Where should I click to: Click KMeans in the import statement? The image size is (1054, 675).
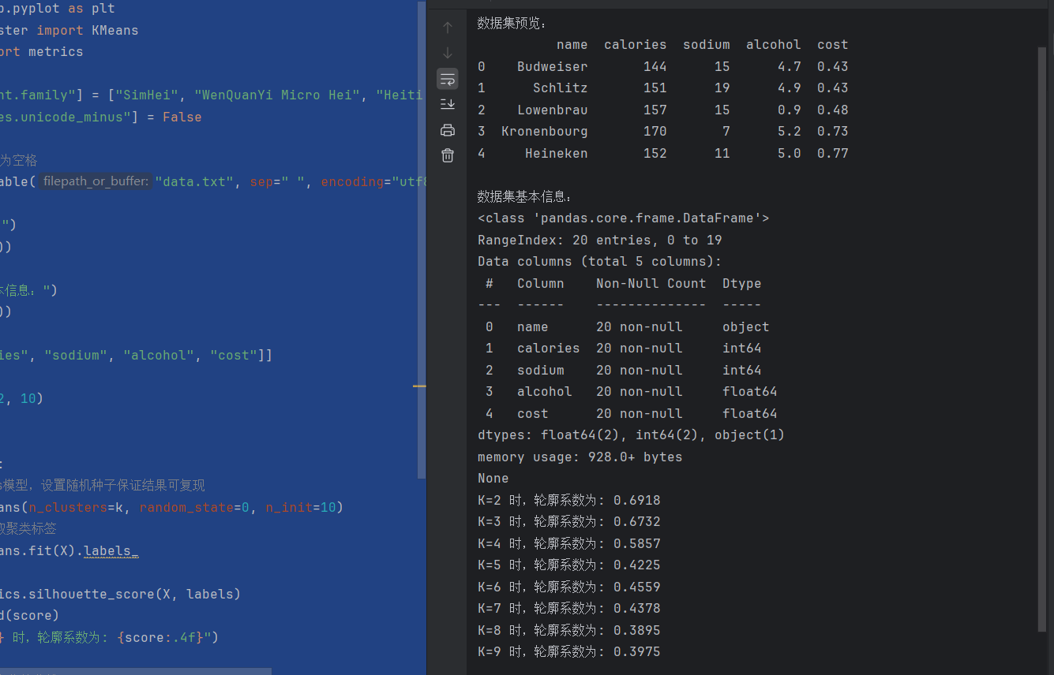pos(114,30)
